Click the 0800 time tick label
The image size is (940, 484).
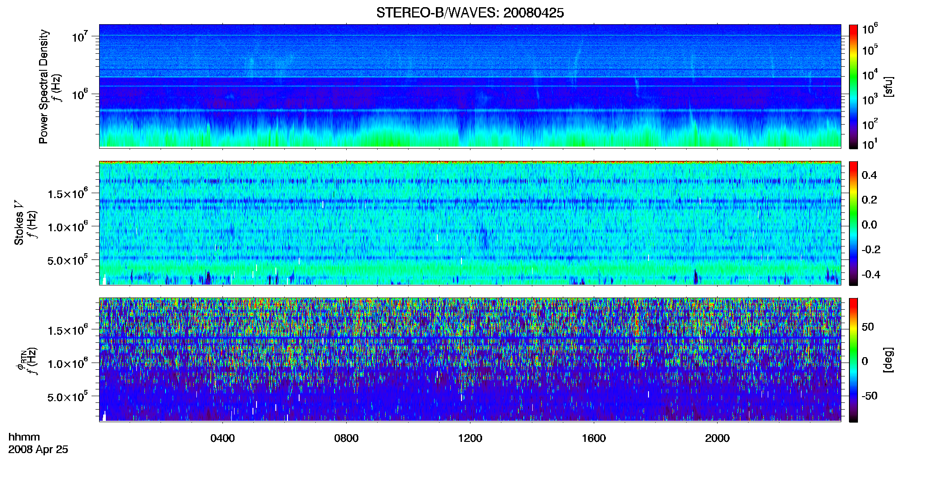click(346, 438)
